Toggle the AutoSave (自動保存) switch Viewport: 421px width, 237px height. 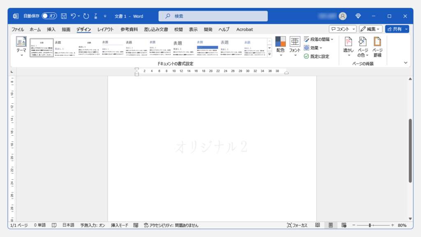[49, 16]
